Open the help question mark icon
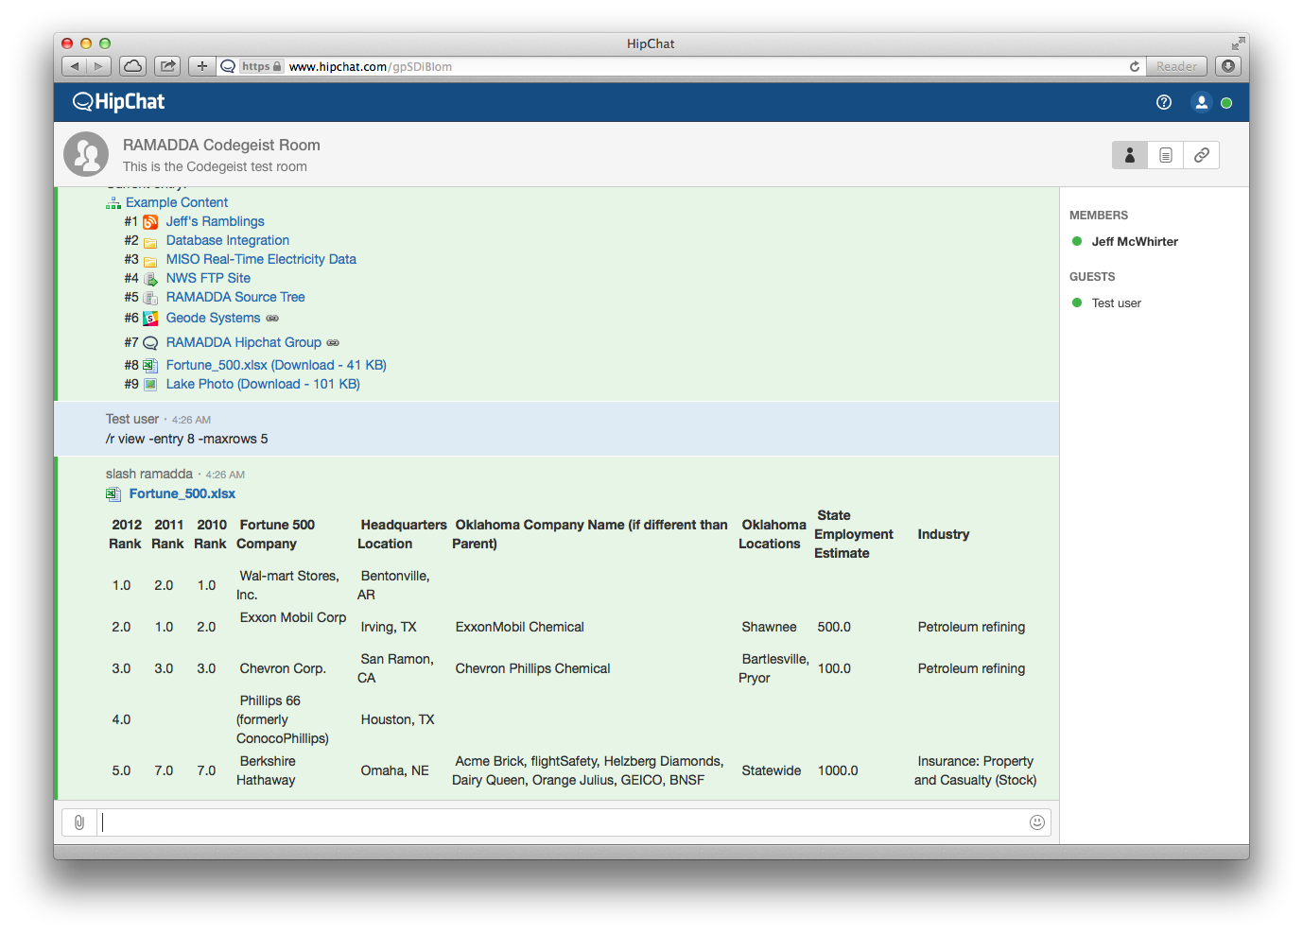 [1164, 102]
